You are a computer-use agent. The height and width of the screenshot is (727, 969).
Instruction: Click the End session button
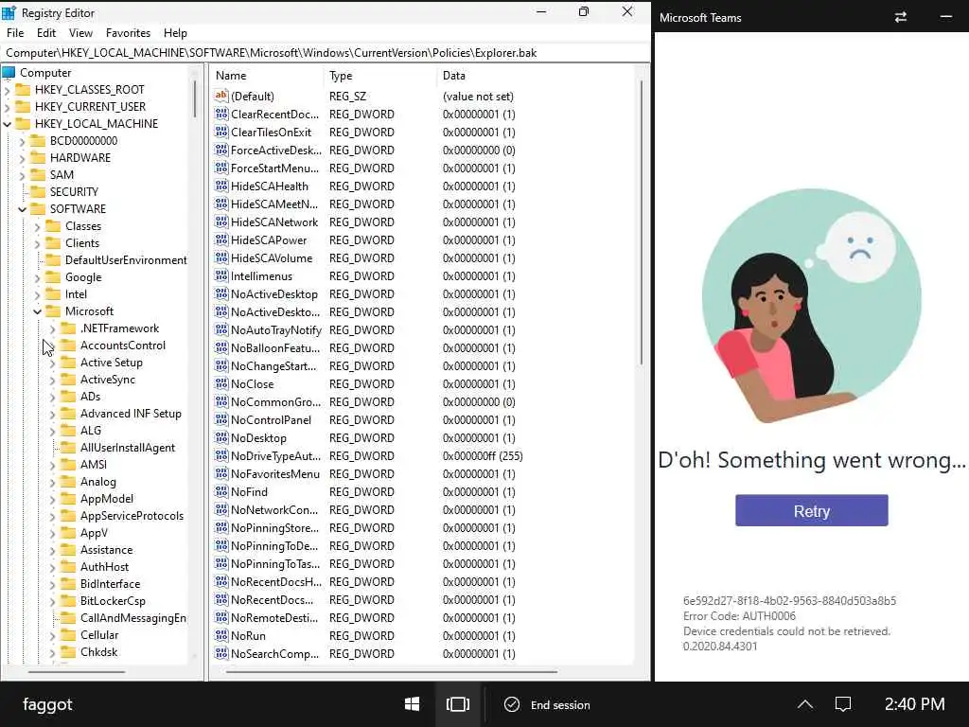(x=548, y=704)
